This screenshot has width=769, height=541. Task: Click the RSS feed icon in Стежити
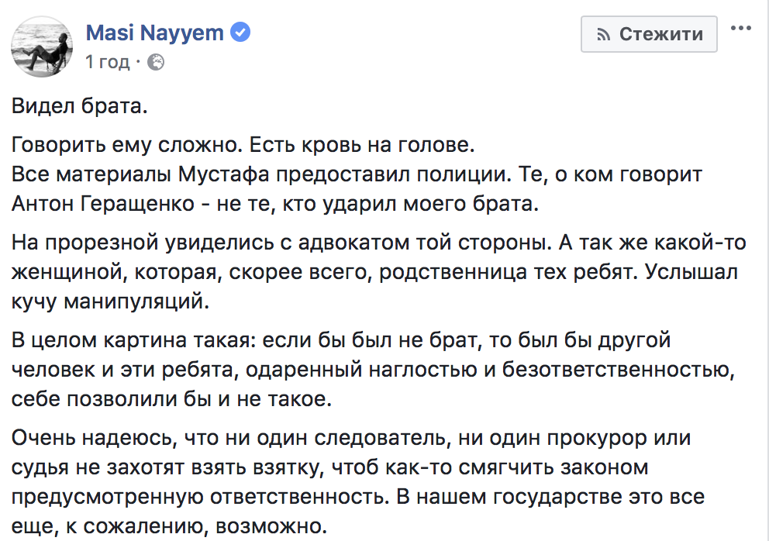[x=604, y=34]
